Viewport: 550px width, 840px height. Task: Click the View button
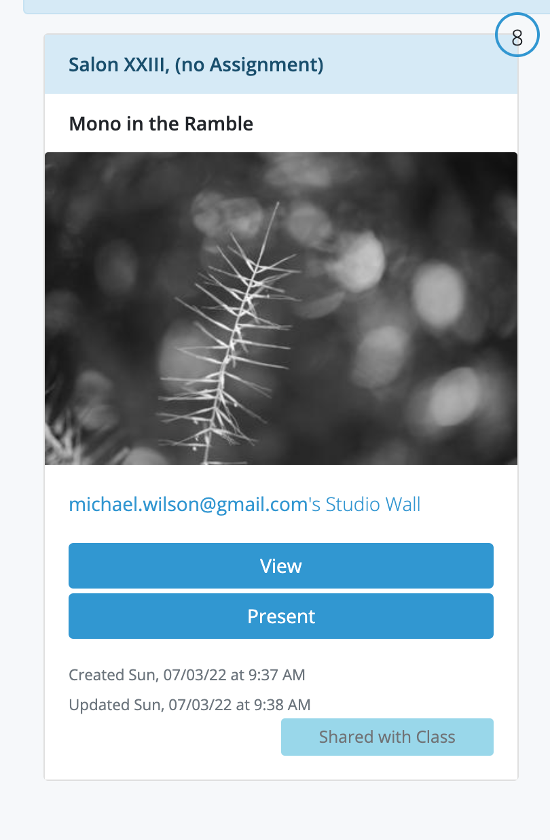click(281, 565)
